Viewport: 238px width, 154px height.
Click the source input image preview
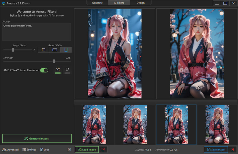tap(115, 54)
